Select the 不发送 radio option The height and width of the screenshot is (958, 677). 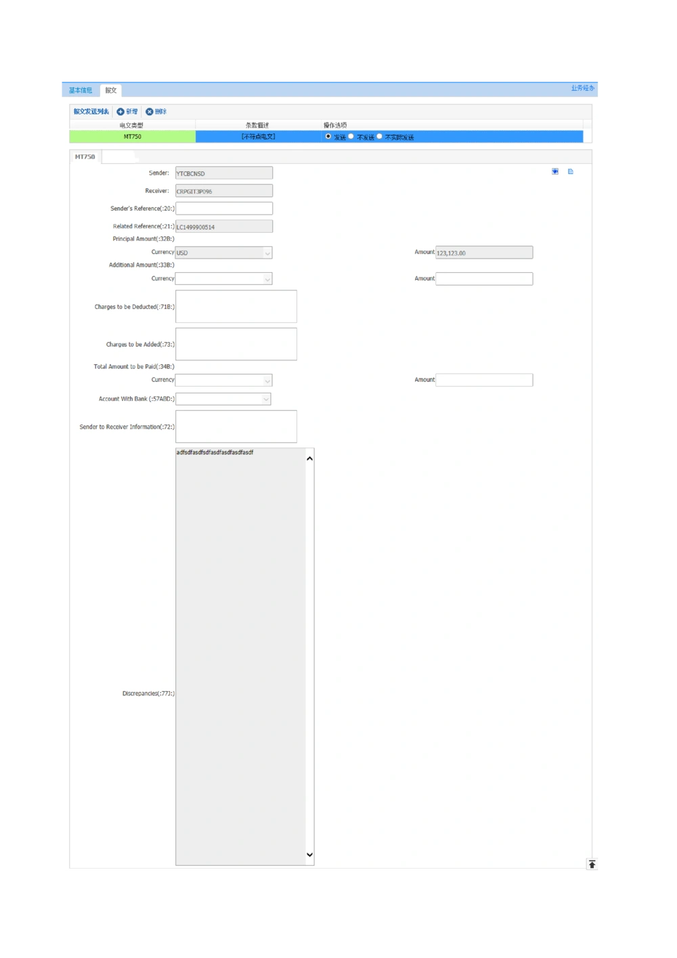[x=351, y=137]
